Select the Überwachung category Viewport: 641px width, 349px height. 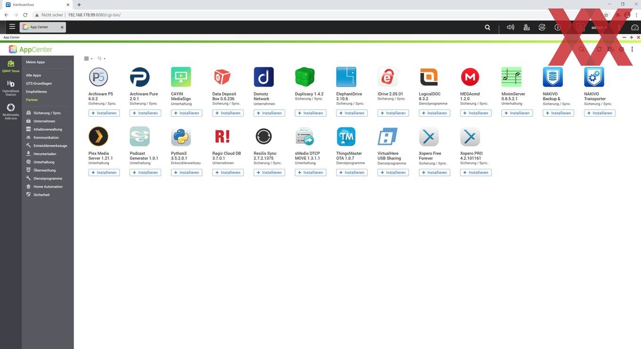click(x=44, y=170)
